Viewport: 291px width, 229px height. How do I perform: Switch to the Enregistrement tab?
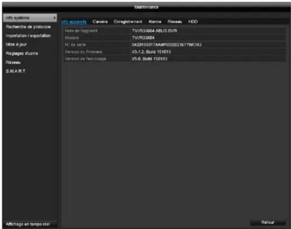(128, 22)
